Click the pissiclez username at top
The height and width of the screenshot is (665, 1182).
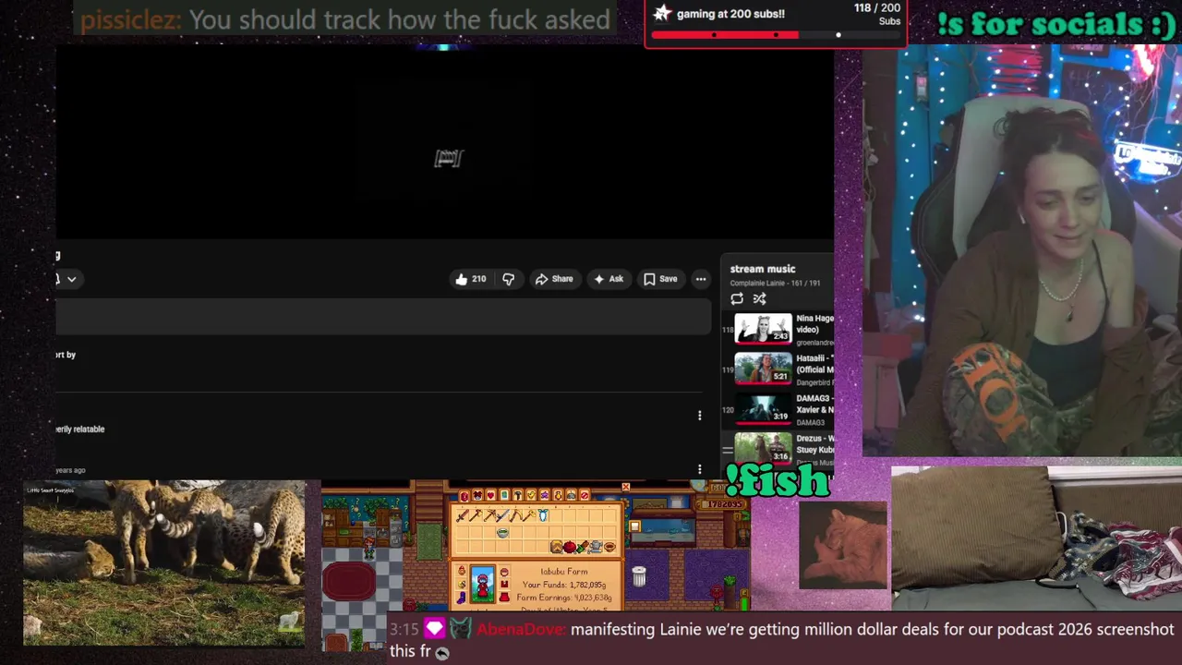pyautogui.click(x=130, y=19)
